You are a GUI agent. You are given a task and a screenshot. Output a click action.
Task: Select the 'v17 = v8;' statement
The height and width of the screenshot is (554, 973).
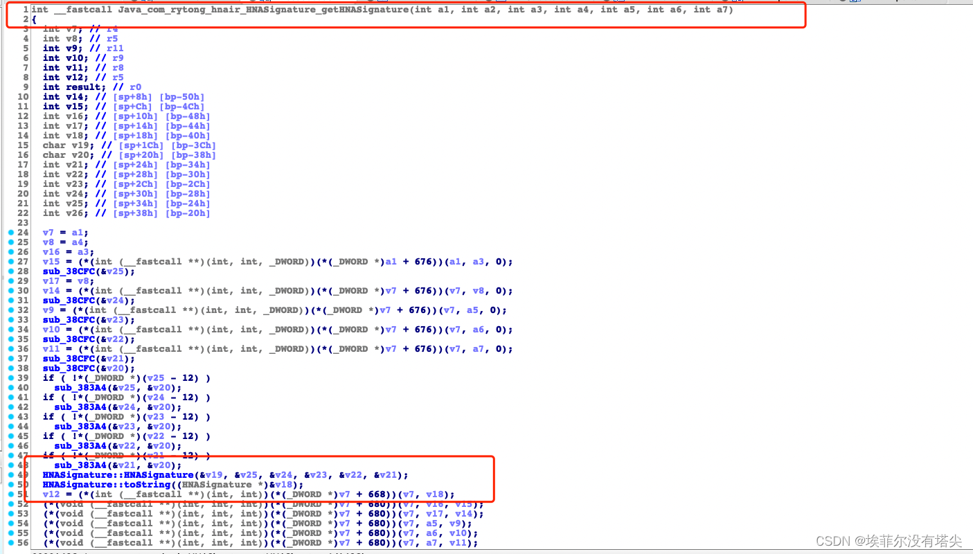[x=68, y=281]
